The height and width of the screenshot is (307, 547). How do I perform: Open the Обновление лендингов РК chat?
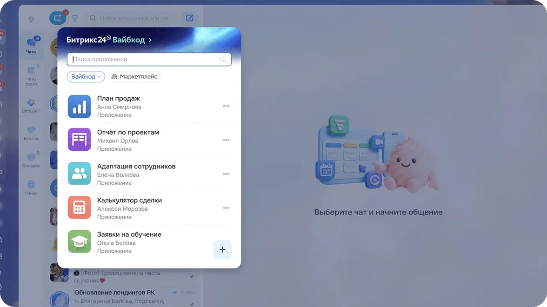point(124,298)
